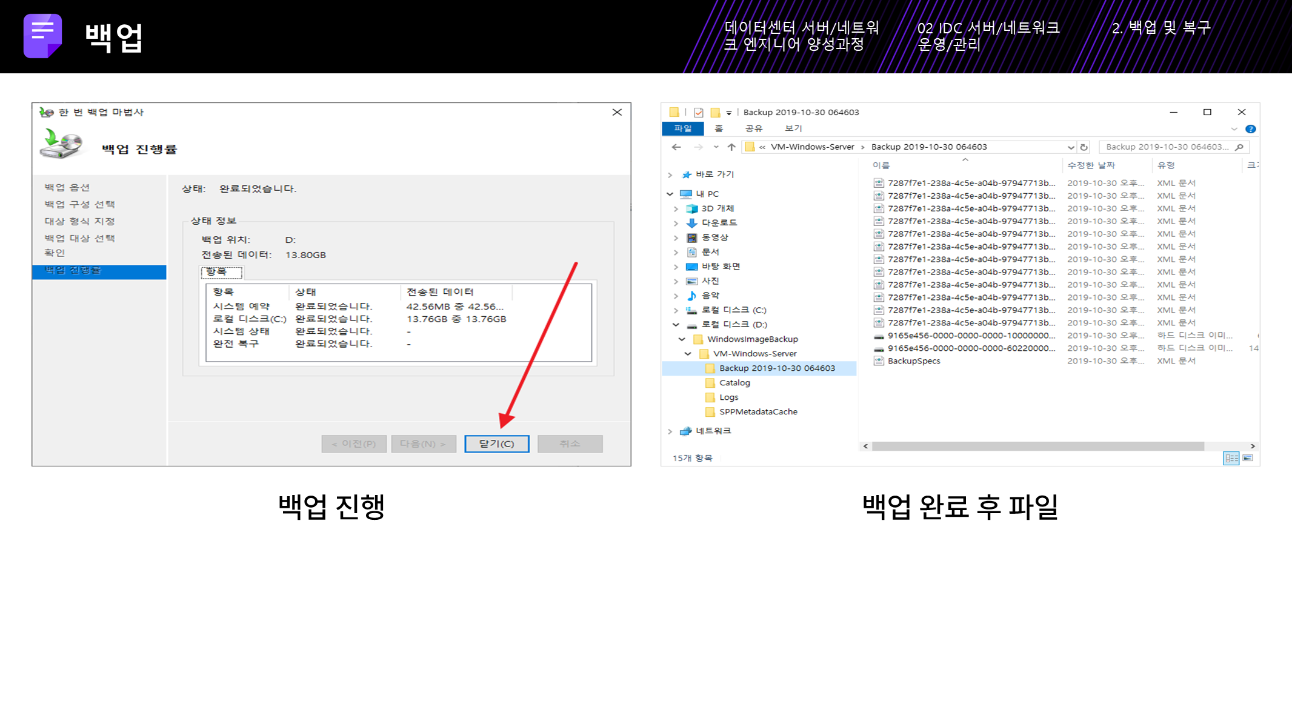The width and height of the screenshot is (1292, 727).
Task: Expand the 네트워크 tree node
Action: [x=670, y=431]
